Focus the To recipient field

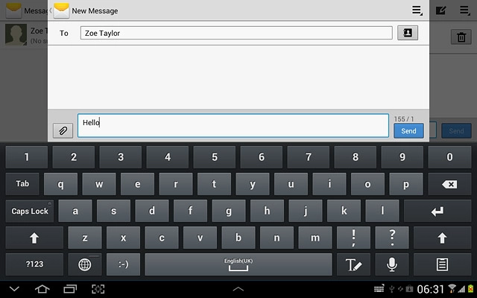coord(236,33)
